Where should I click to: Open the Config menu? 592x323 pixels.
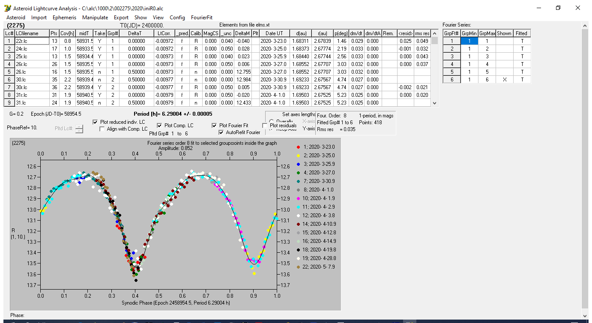click(x=177, y=18)
